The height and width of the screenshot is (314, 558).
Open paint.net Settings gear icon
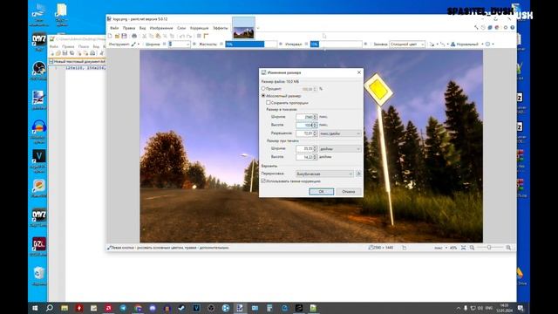(x=506, y=27)
